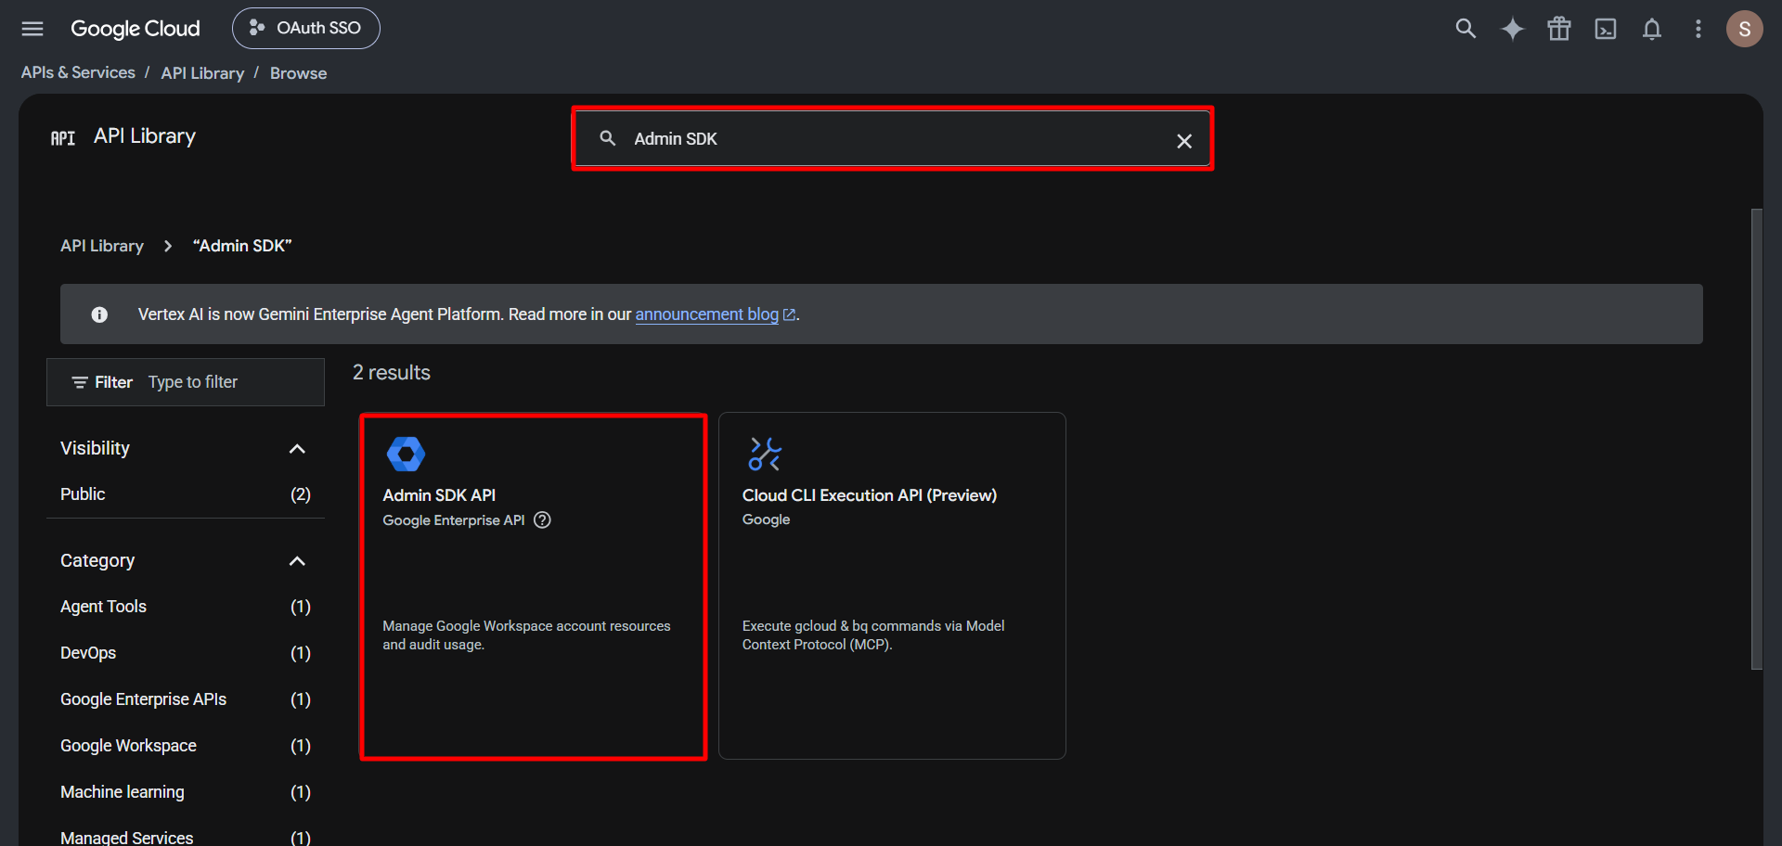Click the top bar search magnifier icon
1782x846 pixels.
tap(1466, 29)
